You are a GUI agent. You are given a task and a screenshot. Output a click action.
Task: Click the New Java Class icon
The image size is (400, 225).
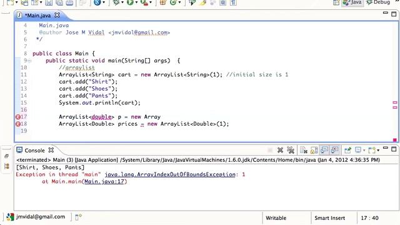click(x=173, y=2)
